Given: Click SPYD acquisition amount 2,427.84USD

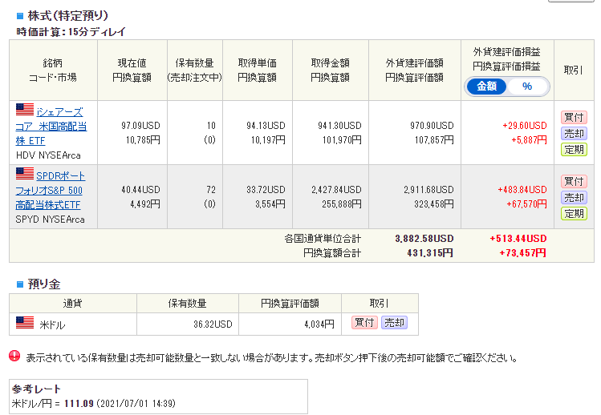Looking at the screenshot, I should (336, 190).
